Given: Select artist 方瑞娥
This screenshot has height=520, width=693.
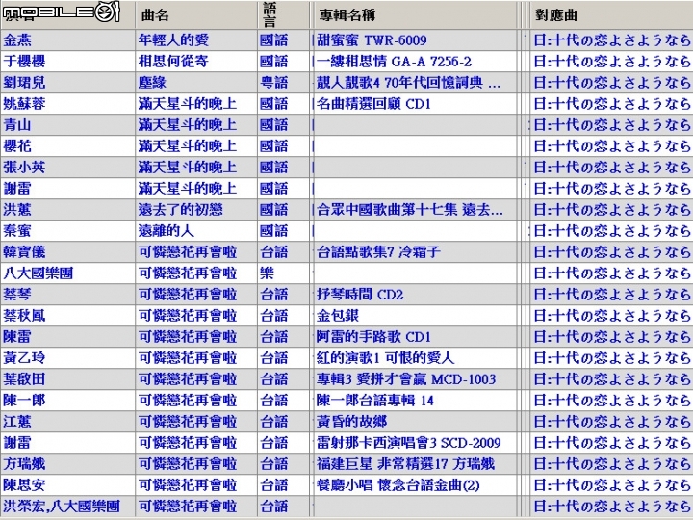Looking at the screenshot, I should tap(24, 464).
